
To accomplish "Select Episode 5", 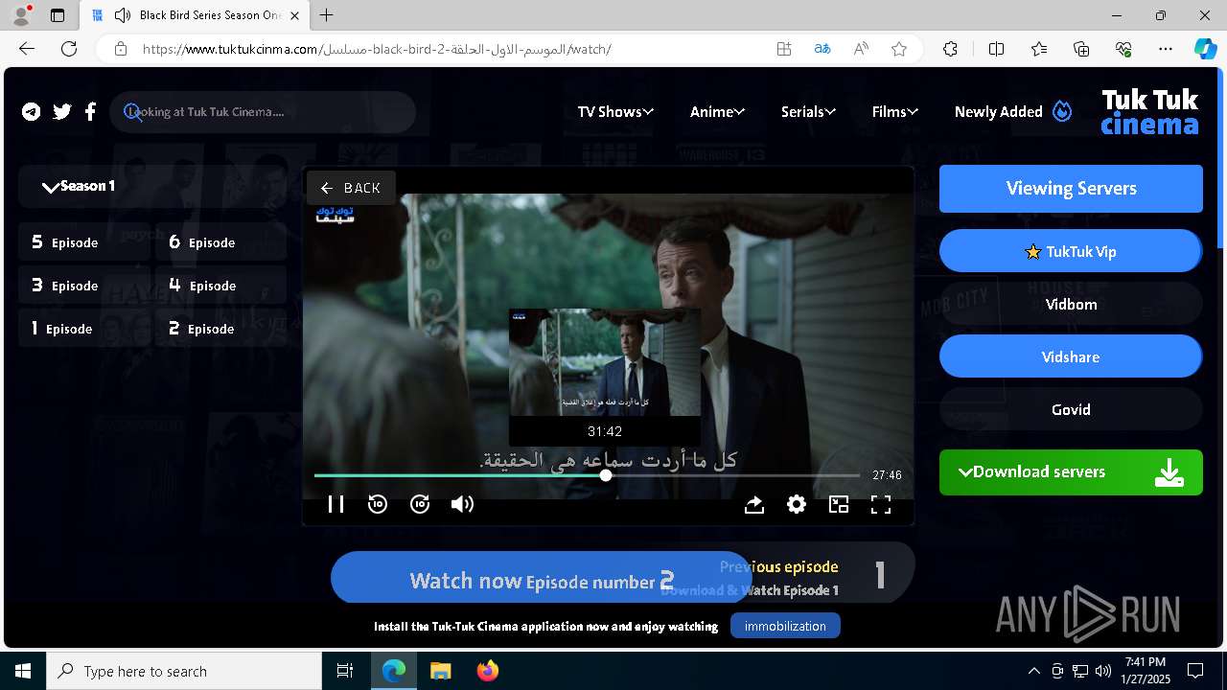I will [84, 242].
